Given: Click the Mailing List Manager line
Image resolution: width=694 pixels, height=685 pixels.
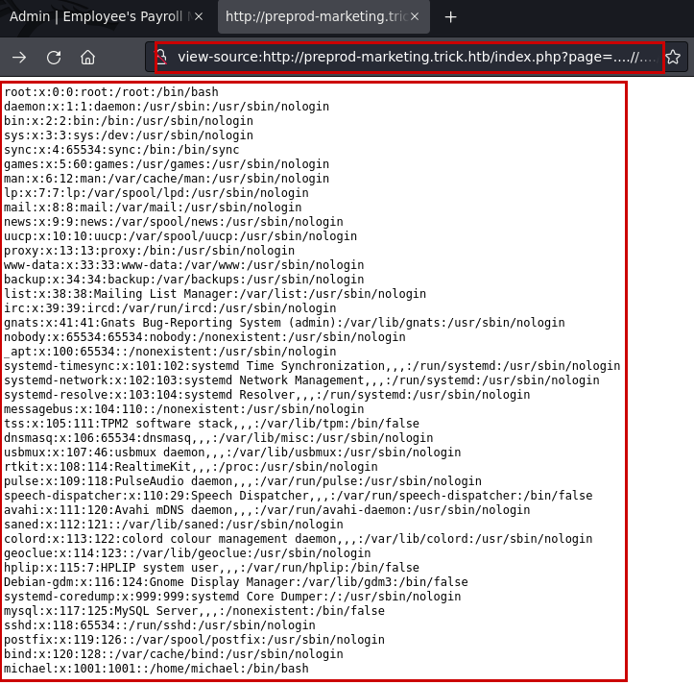Looking at the screenshot, I should (x=215, y=294).
